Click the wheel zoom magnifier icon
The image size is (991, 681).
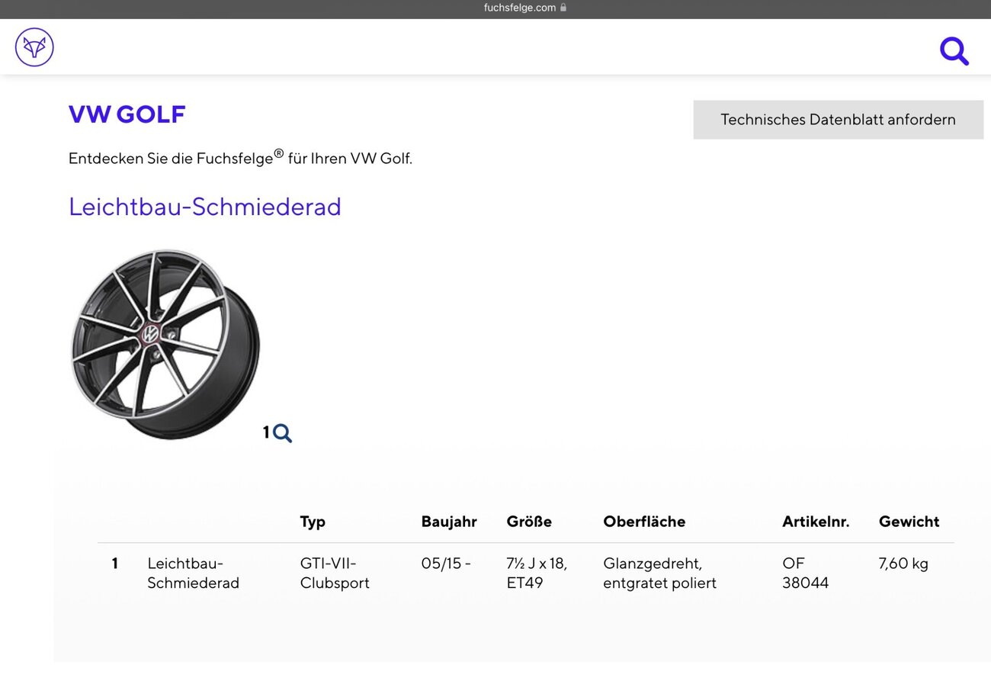pyautogui.click(x=282, y=433)
